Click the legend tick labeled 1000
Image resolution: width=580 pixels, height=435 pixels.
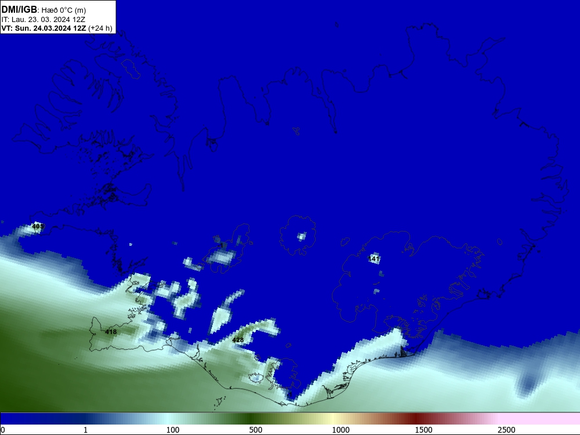(340, 430)
